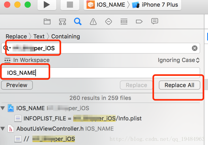
Task: Open the Debug navigator icon
Action: pyautogui.click(x=124, y=21)
